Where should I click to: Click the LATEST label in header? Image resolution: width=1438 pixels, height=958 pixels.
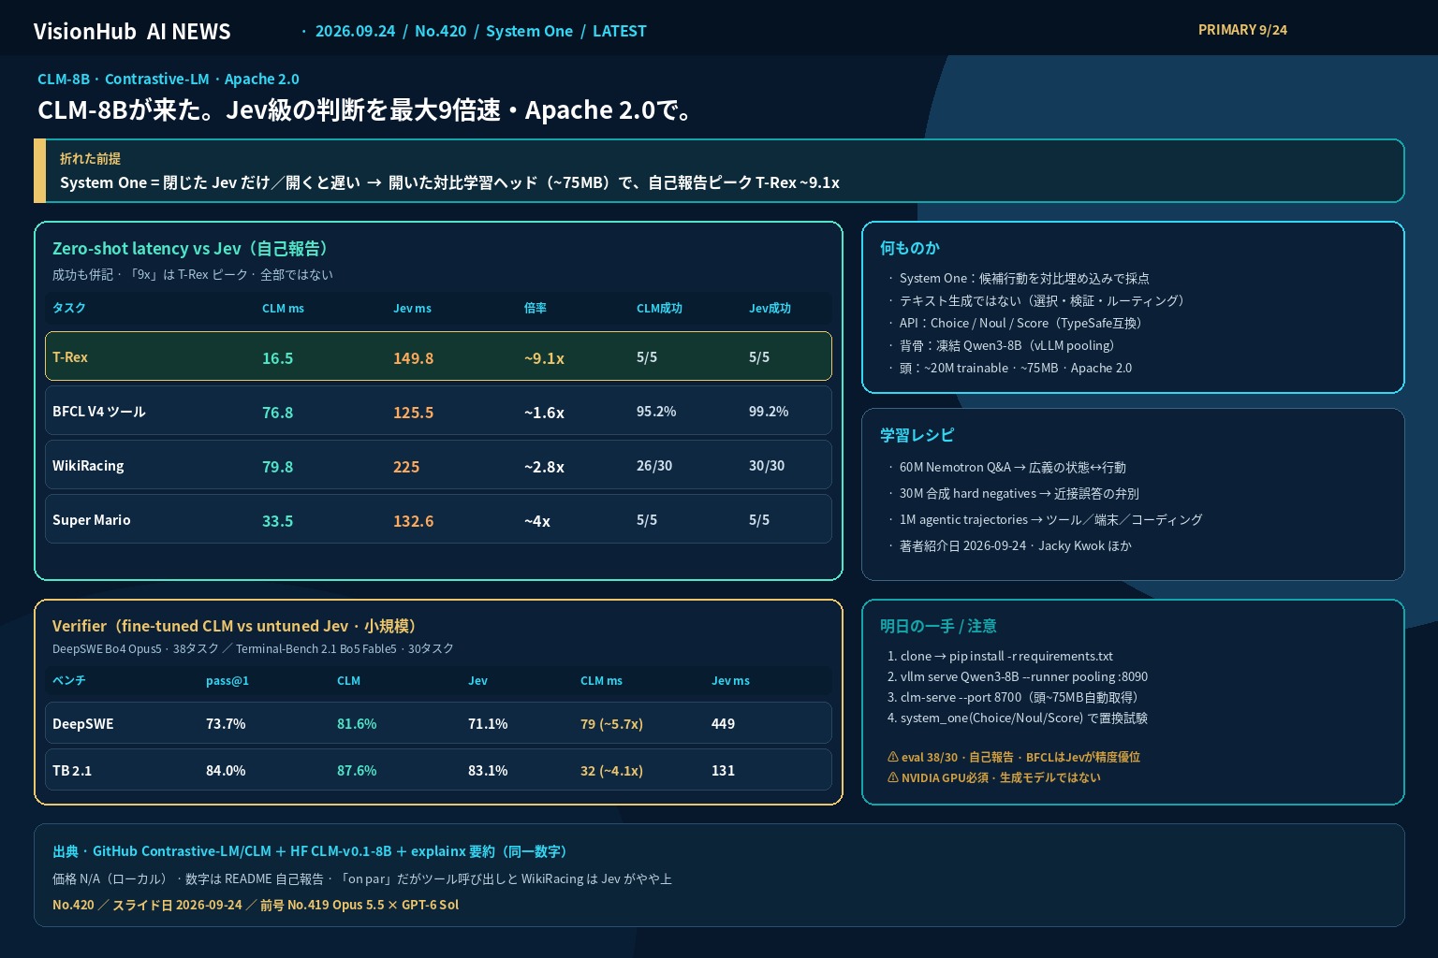coord(619,31)
